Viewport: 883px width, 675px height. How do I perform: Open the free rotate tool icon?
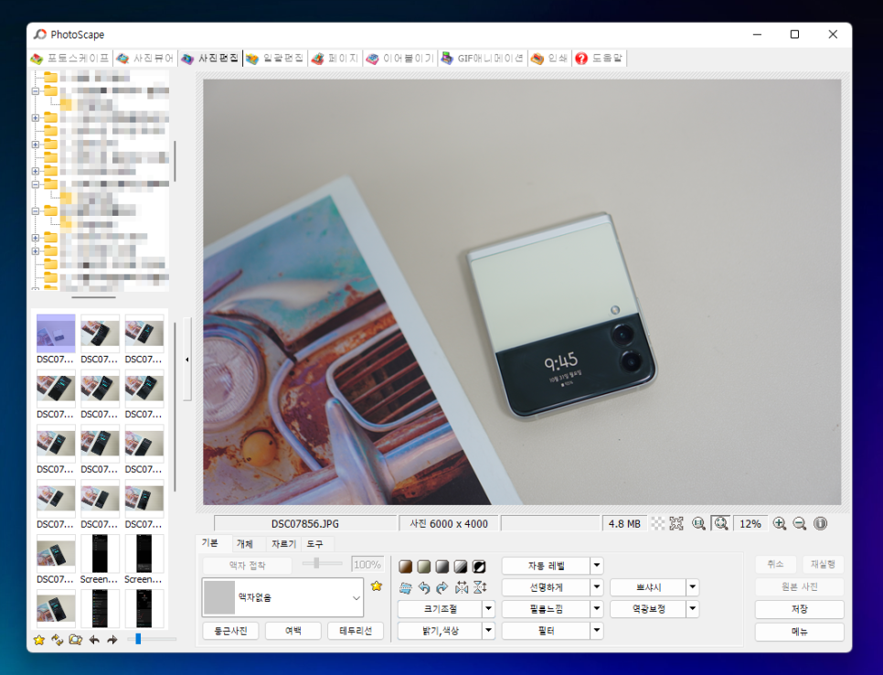pyautogui.click(x=406, y=588)
